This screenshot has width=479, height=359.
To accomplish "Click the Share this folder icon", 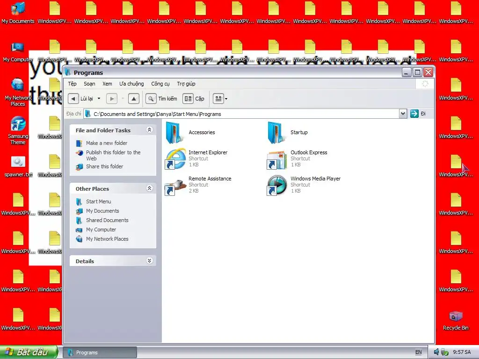I will pos(79,167).
